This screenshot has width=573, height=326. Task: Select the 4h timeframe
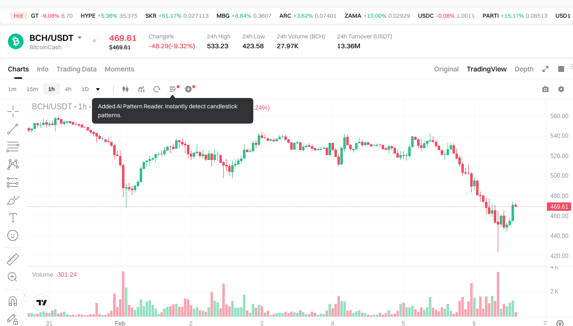click(x=68, y=89)
